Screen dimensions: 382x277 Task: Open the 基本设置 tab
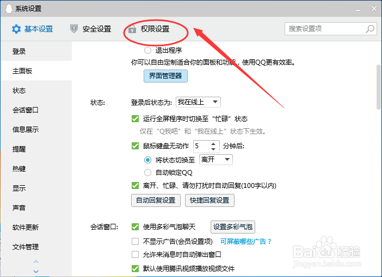(33, 29)
